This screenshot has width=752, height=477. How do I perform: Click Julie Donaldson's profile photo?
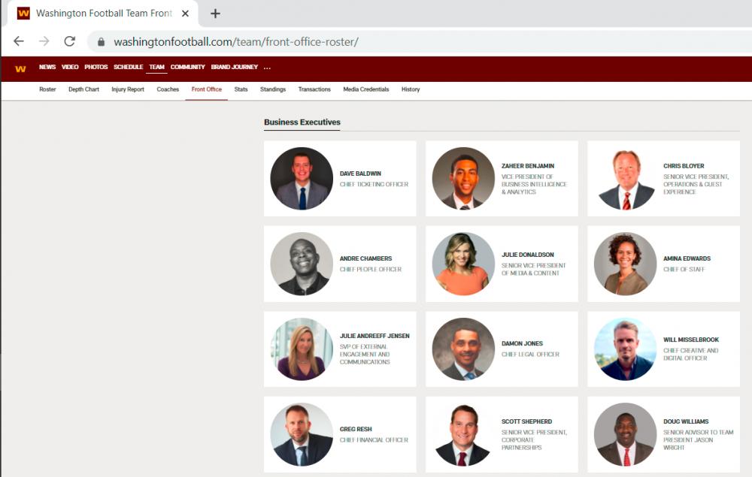click(x=463, y=264)
